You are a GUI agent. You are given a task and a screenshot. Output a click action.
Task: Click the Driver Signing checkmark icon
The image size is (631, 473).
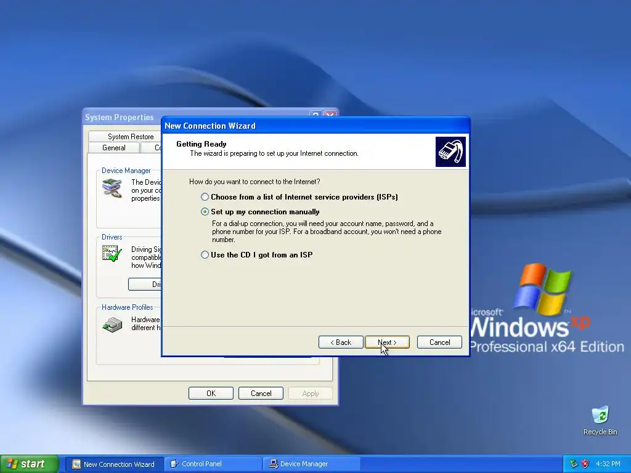pos(112,253)
